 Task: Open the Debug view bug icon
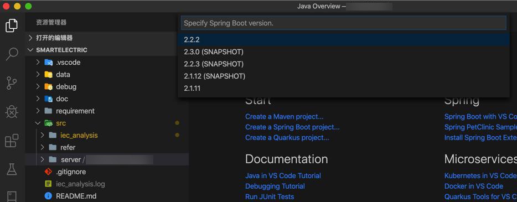pos(12,112)
